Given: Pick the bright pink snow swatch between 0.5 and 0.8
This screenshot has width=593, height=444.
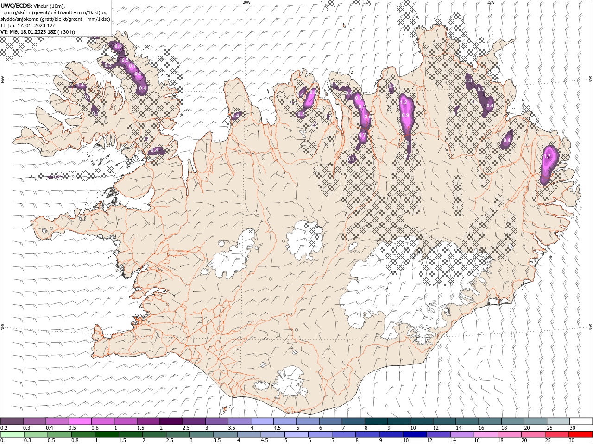Looking at the screenshot, I should click(x=80, y=421).
